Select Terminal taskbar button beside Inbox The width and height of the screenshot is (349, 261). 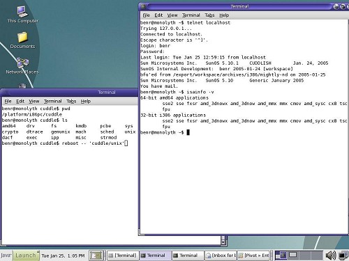click(x=188, y=255)
